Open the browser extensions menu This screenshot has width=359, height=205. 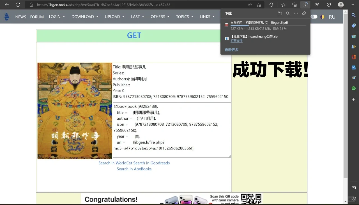tap(271, 5)
